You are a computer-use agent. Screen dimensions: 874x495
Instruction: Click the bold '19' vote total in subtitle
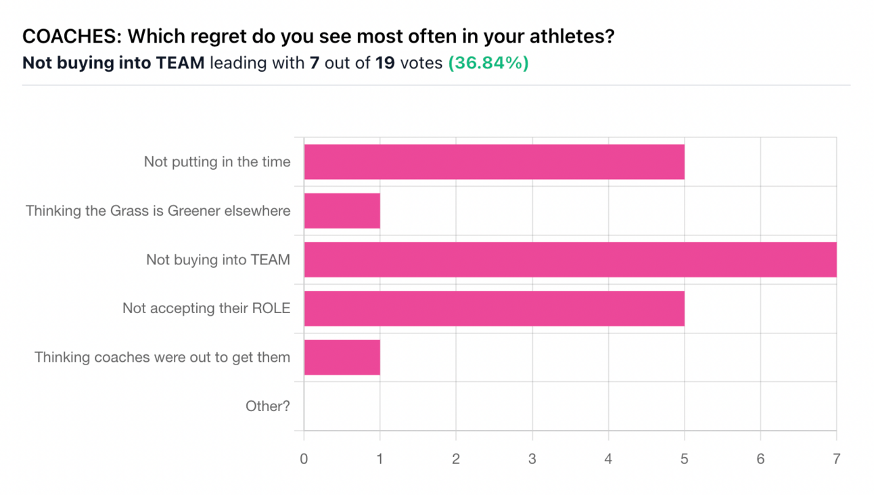[x=384, y=63]
